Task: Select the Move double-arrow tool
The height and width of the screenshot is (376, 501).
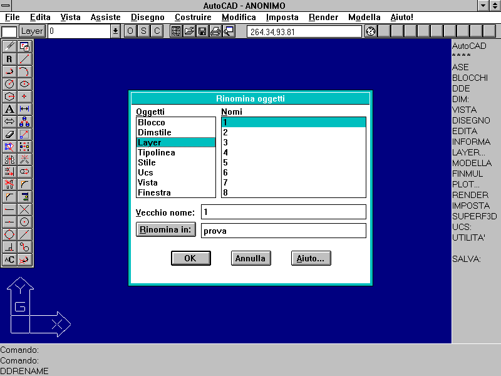Action: (x=9, y=122)
